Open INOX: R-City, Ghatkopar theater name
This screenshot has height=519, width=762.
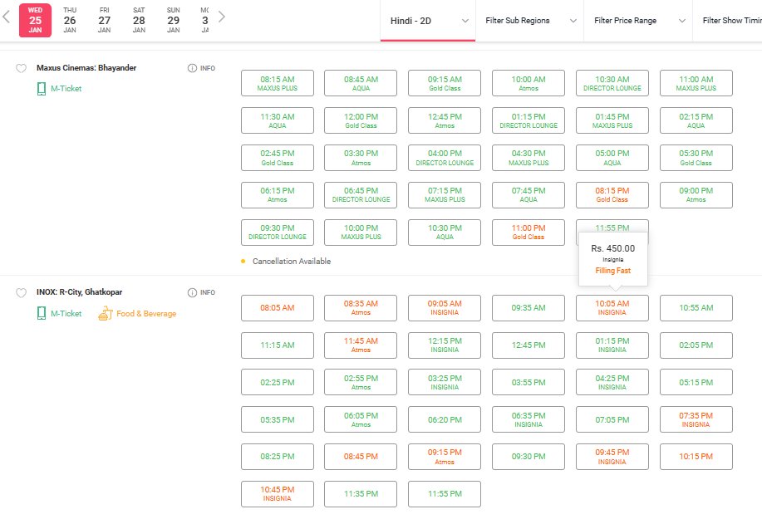click(79, 292)
